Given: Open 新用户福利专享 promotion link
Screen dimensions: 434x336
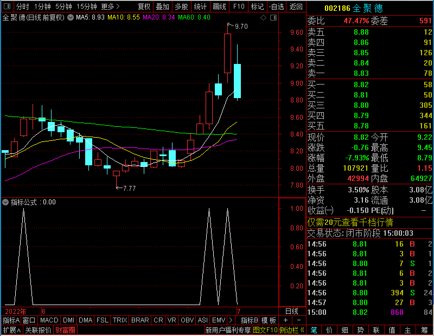Looking at the screenshot, I should pyautogui.click(x=228, y=330).
